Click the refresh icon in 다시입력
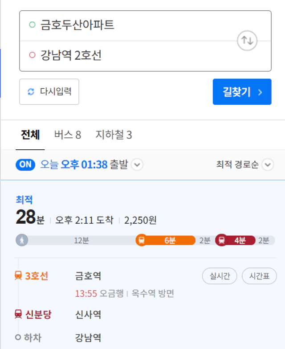The image size is (285, 349). (x=31, y=91)
